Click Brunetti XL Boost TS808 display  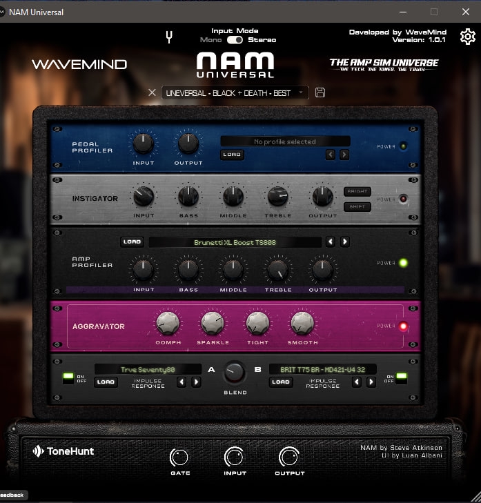(x=235, y=242)
